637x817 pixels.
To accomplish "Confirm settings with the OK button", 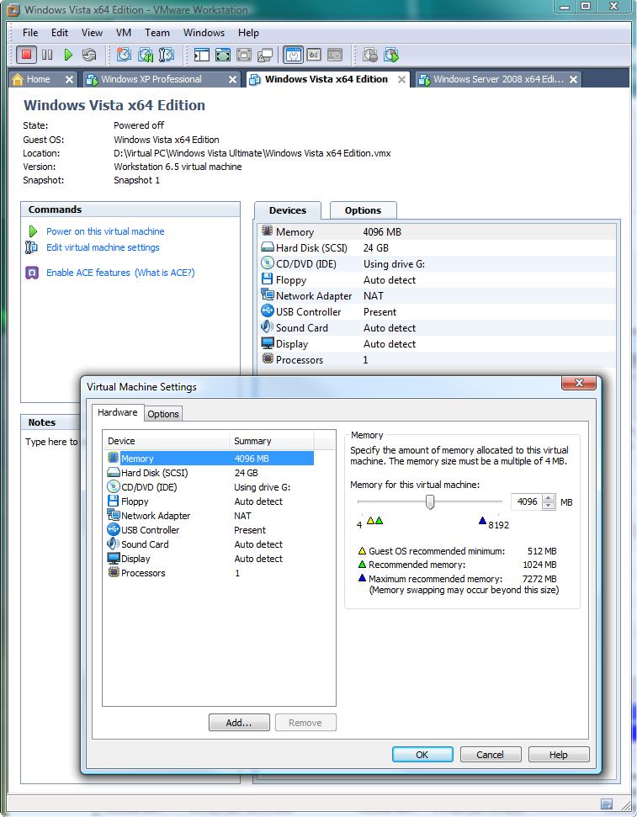I will click(x=422, y=755).
